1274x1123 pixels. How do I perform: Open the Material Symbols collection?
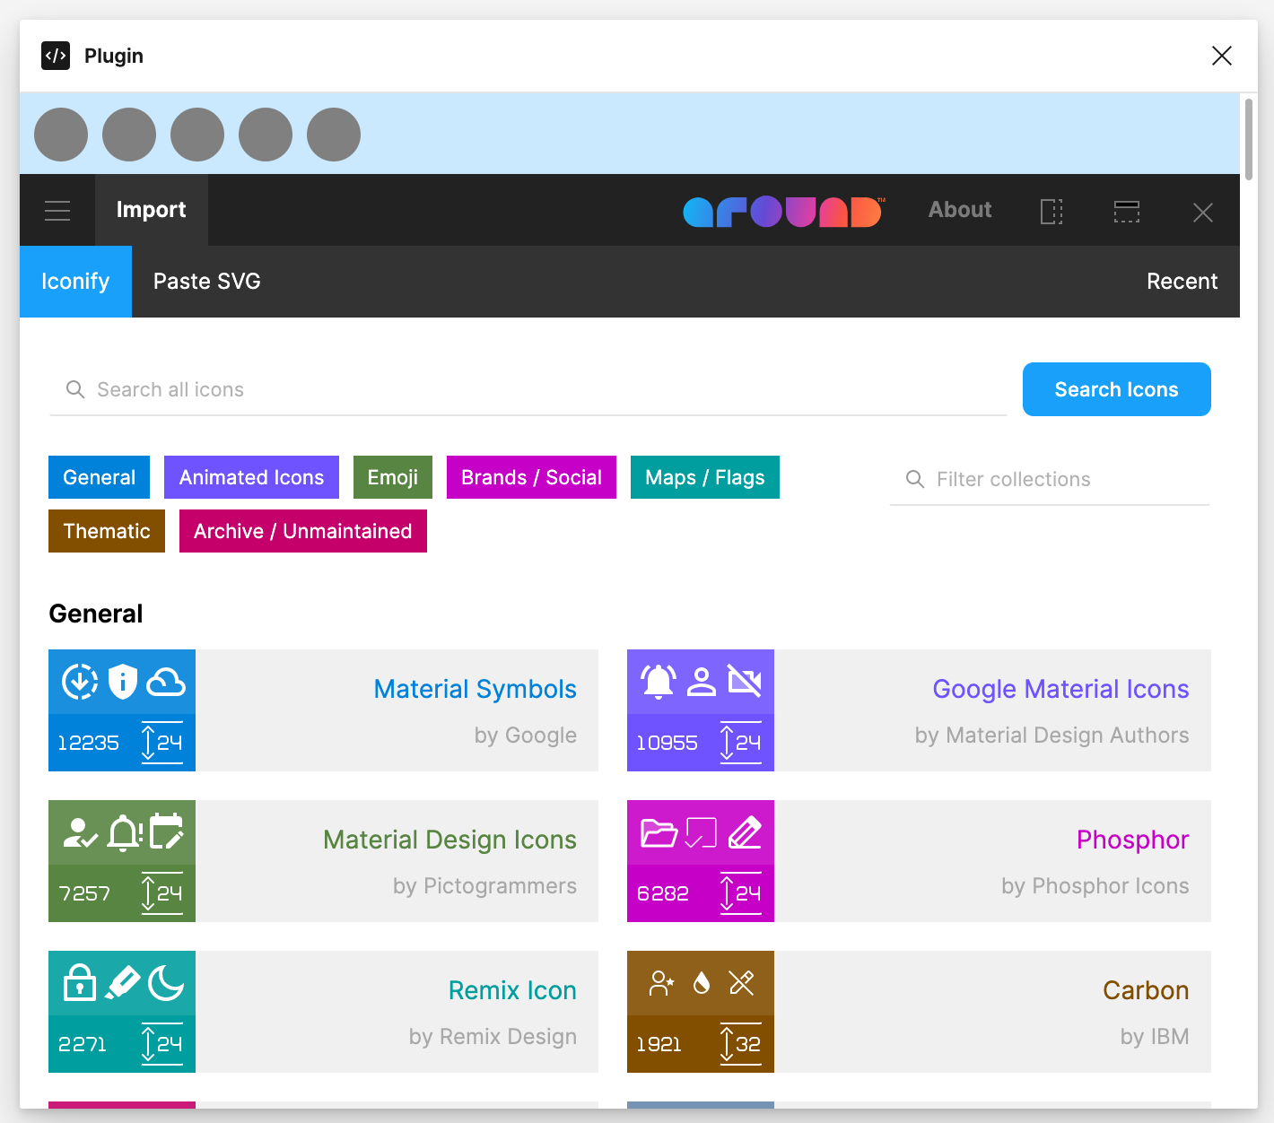[x=323, y=710]
